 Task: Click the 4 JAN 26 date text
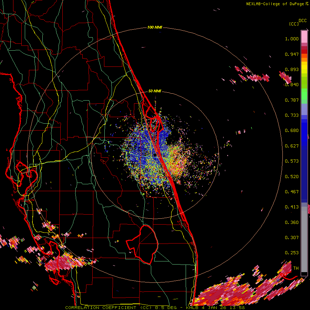pos(215,308)
